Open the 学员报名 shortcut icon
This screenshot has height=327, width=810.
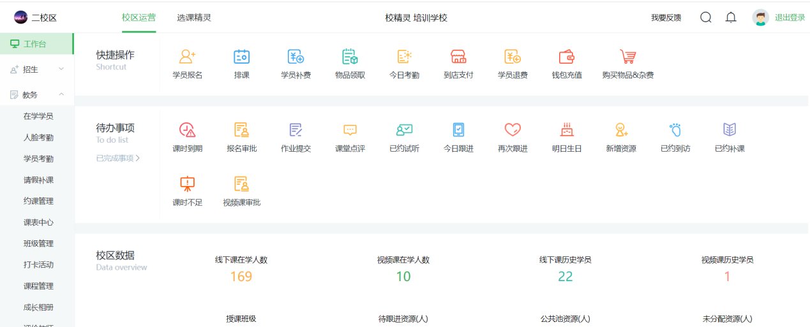pyautogui.click(x=187, y=57)
